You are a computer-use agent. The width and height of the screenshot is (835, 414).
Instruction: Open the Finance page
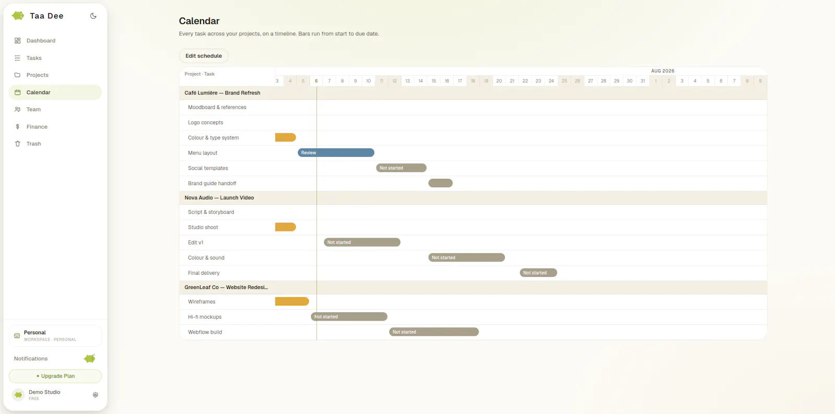pos(55,127)
